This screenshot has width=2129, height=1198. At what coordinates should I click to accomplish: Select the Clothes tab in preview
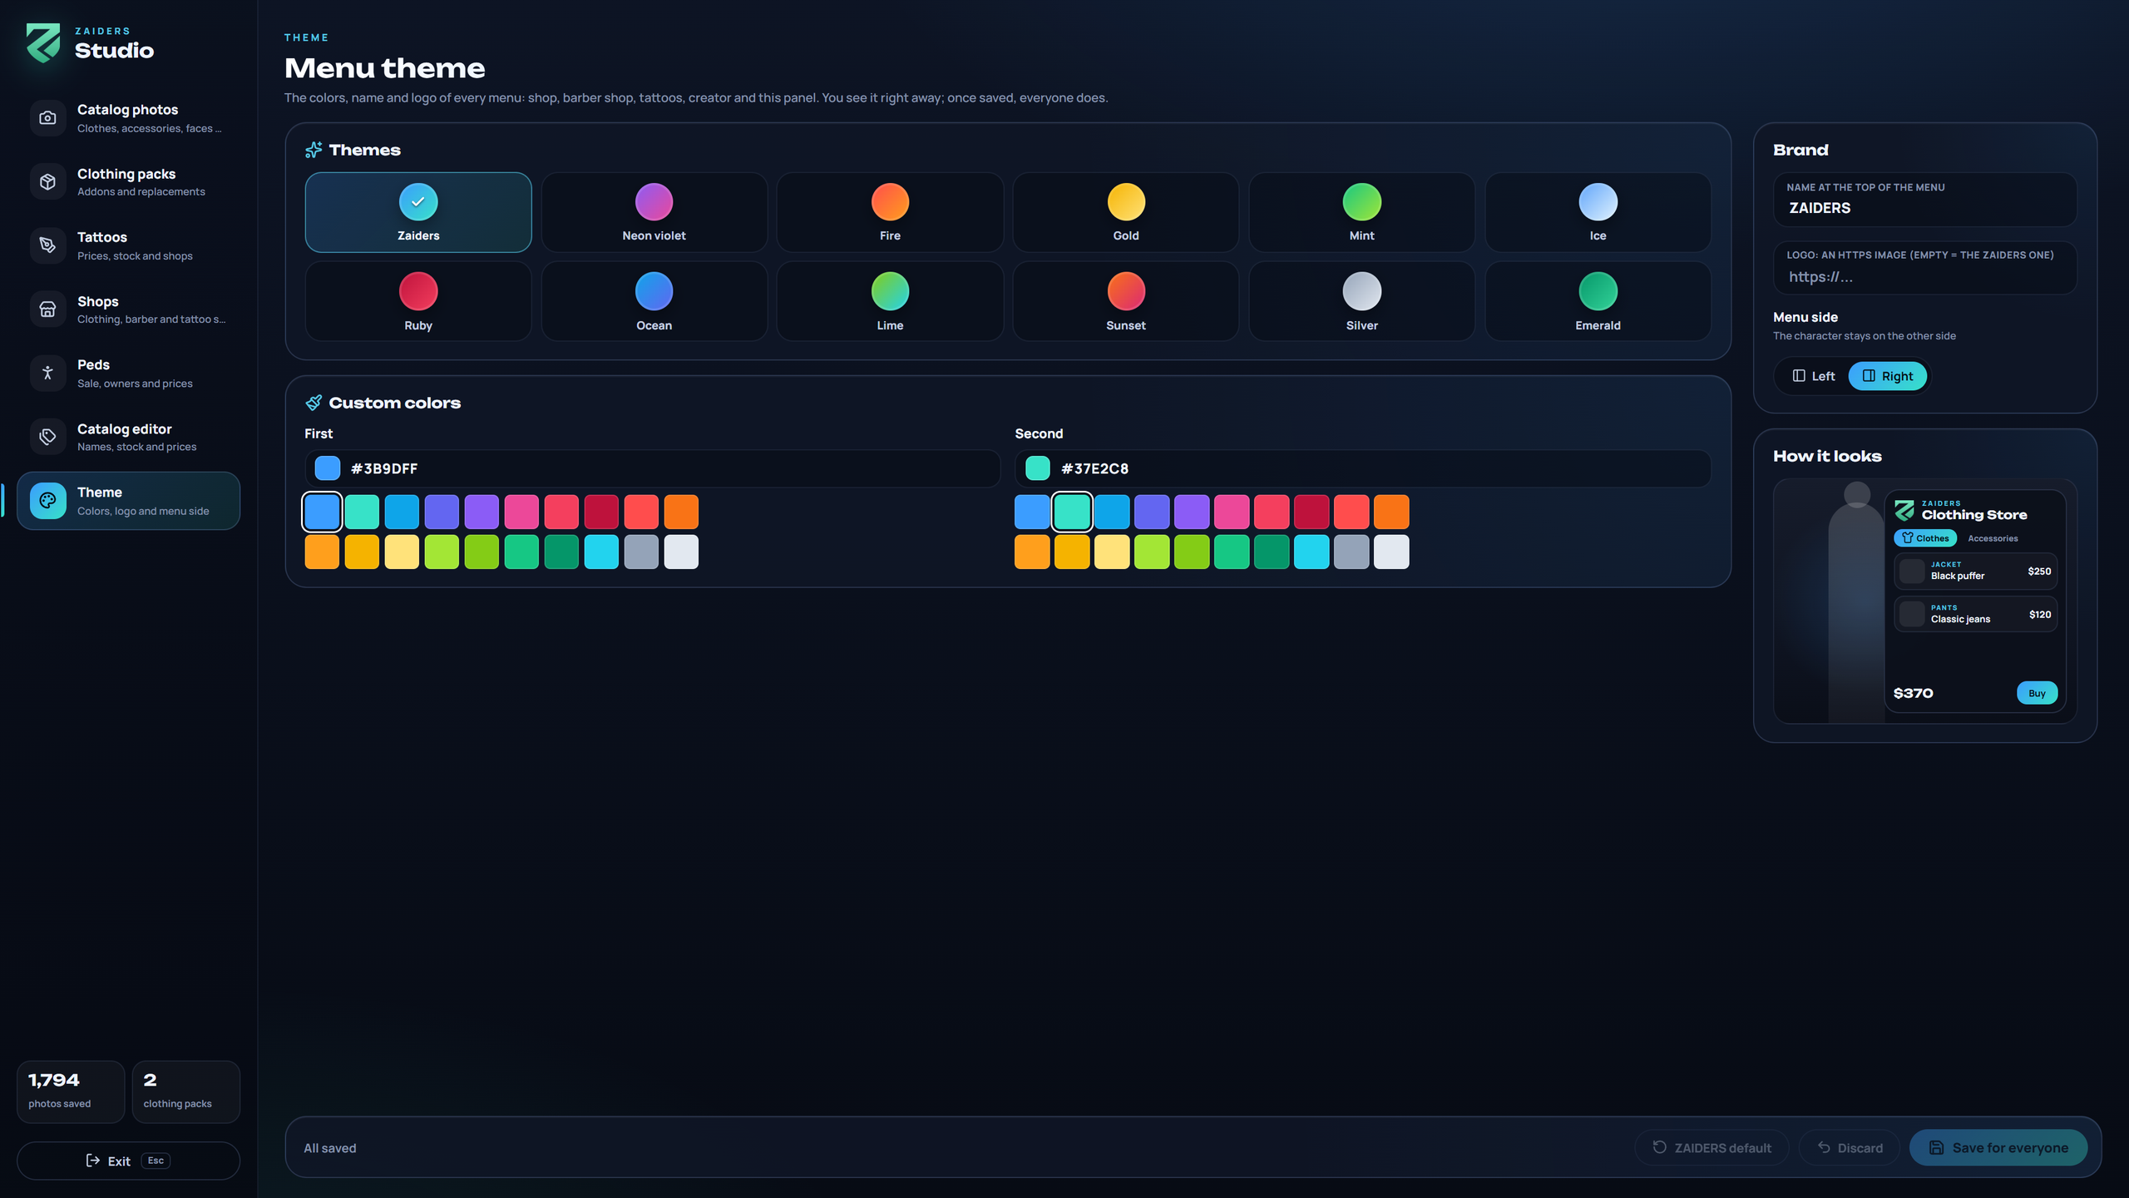[1924, 538]
